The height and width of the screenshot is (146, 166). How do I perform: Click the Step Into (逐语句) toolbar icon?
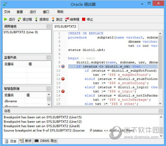pyautogui.click(x=36, y=19)
